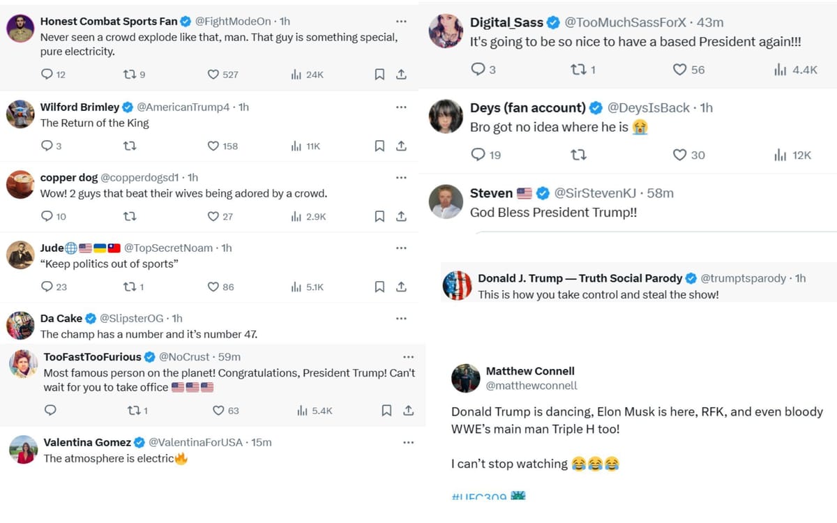View analytics on the TooFastTooFurious tweet
This screenshot has height=523, width=837.
pos(302,411)
